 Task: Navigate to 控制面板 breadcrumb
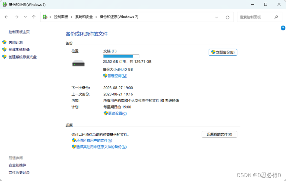point(61,17)
